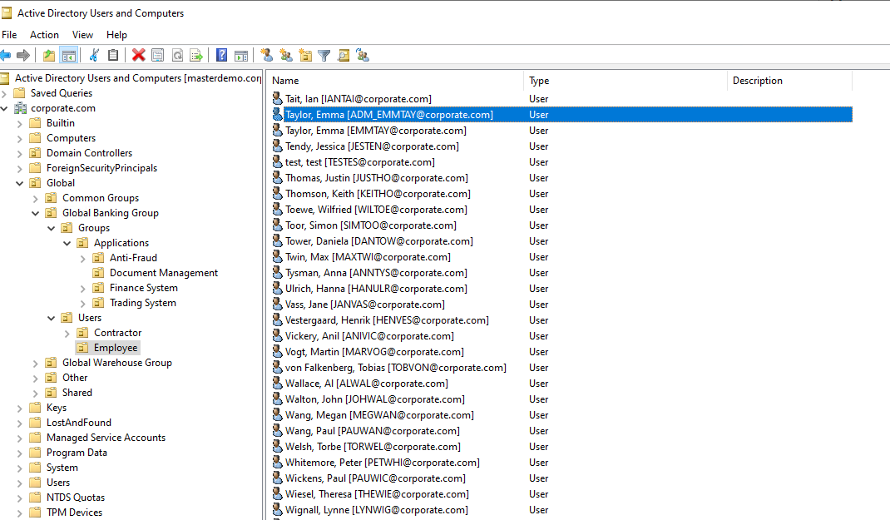Open Help with the blue question mark icon
The width and height of the screenshot is (890, 520).
tap(222, 55)
